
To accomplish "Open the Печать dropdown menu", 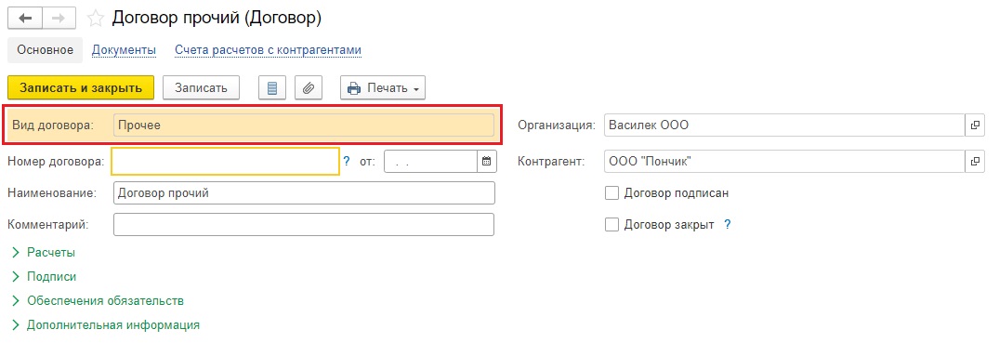I will [383, 88].
